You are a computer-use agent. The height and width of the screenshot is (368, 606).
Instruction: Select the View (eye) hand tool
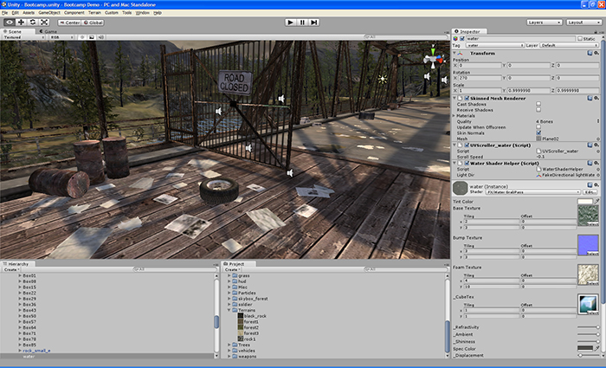tap(10, 23)
